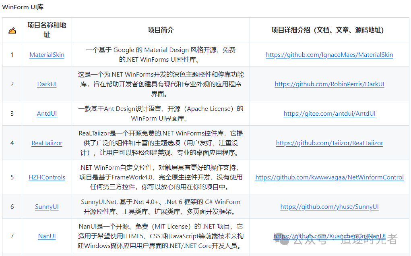Visit the github.com/yhuse/SunnyUI URL

[x=329, y=207]
